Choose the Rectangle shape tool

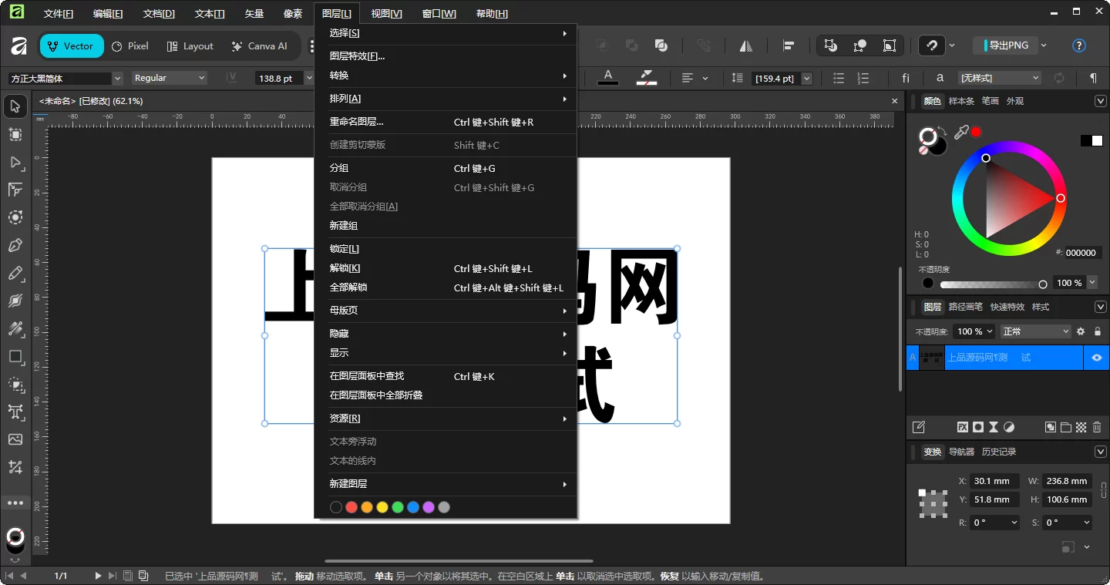click(x=15, y=357)
